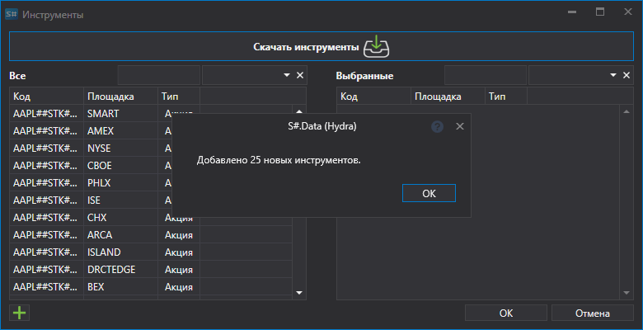This screenshot has width=643, height=330.
Task: Sort the Выбранные list by Код column
Action: coord(373,97)
